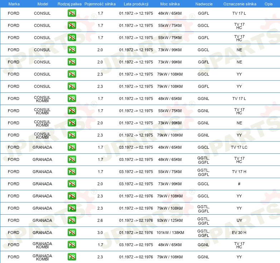Screen dimensions: 280x263
Task: Click the Pojemność silnika column header
Action: pyautogui.click(x=100, y=4)
